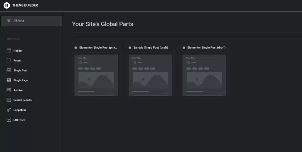This screenshot has width=302, height=152.
Task: Open Single Page via its sidebar icon
Action: (9, 80)
